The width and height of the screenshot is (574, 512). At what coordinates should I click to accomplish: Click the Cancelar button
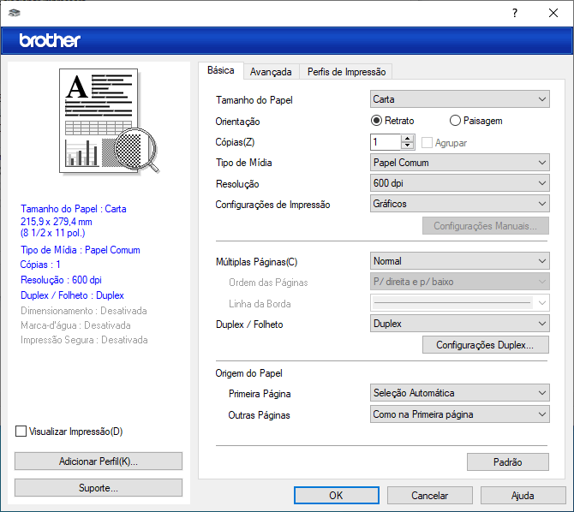point(430,495)
